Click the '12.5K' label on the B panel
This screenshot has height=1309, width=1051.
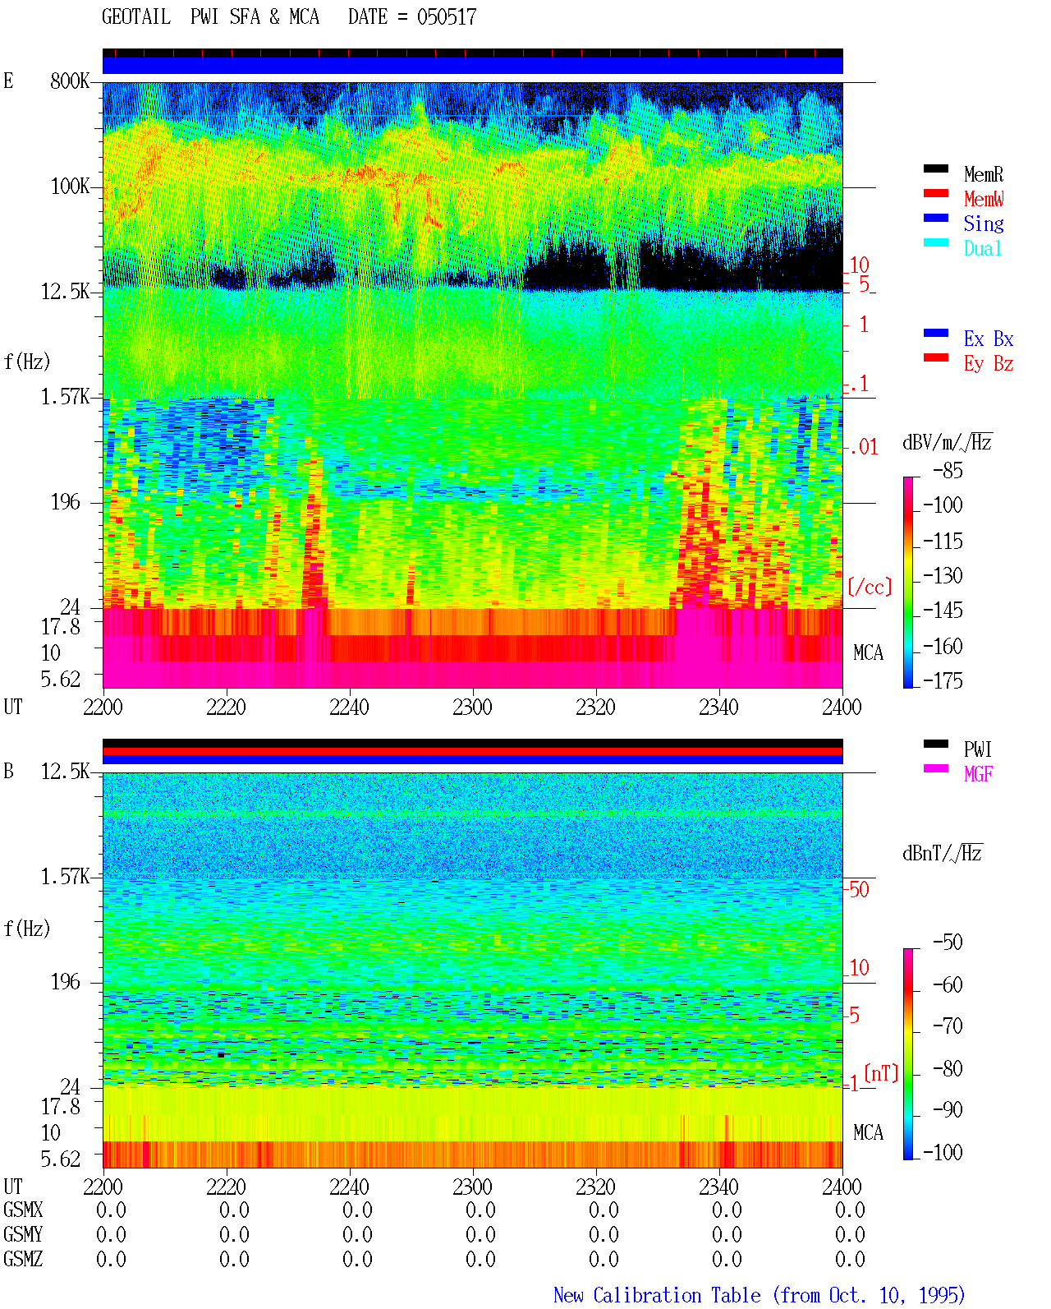[65, 772]
